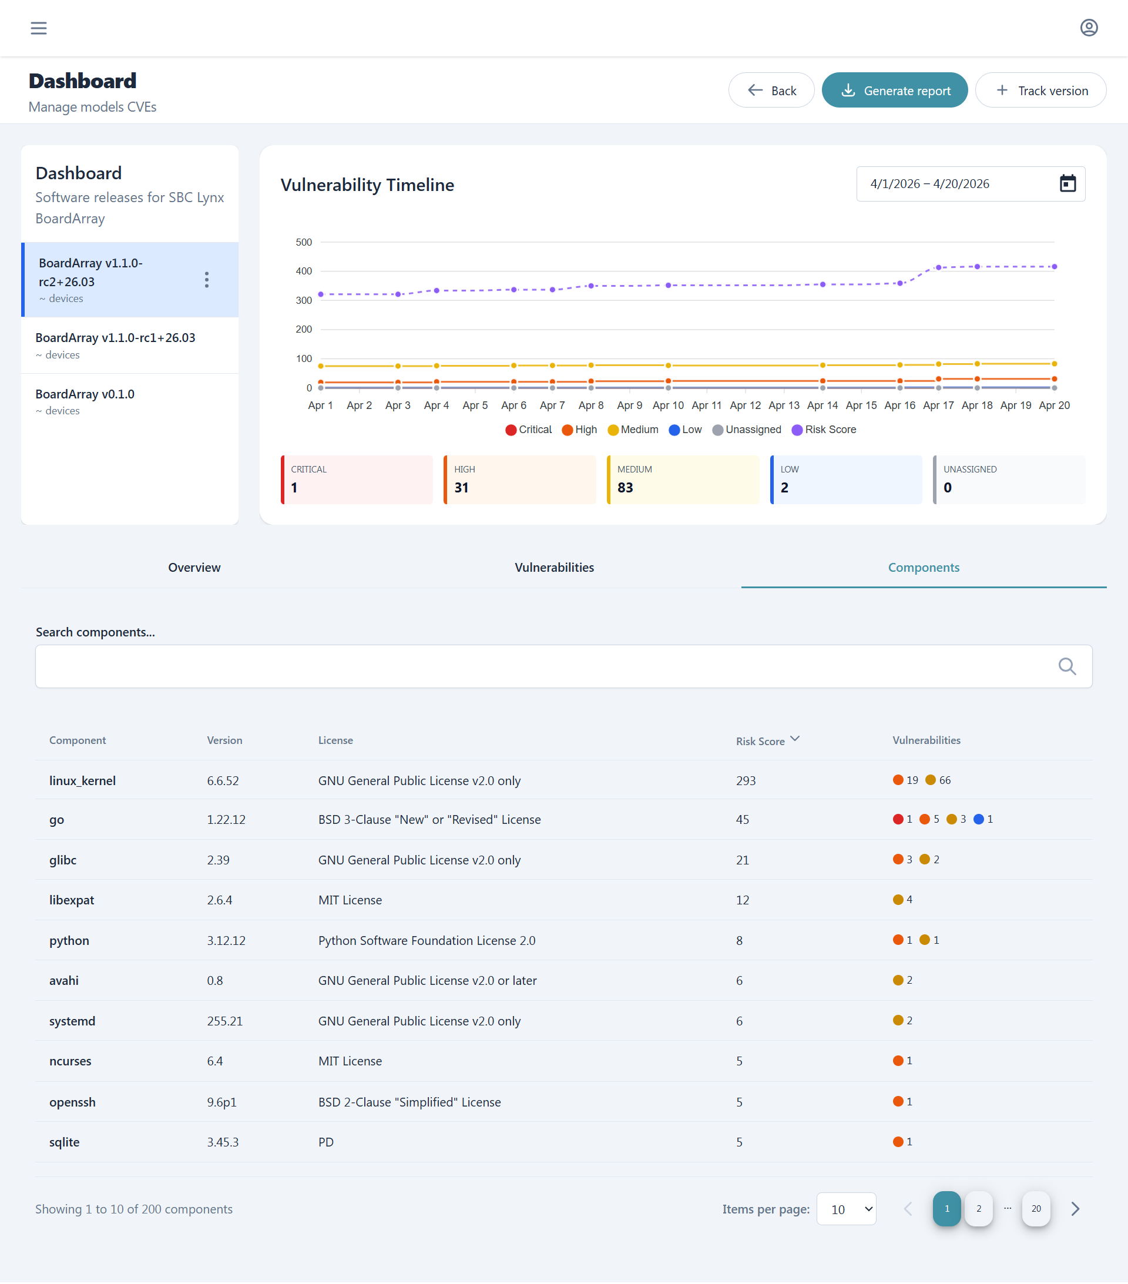The height and width of the screenshot is (1284, 1128).
Task: Switch to the Vulnerabilities tab
Action: (x=554, y=567)
